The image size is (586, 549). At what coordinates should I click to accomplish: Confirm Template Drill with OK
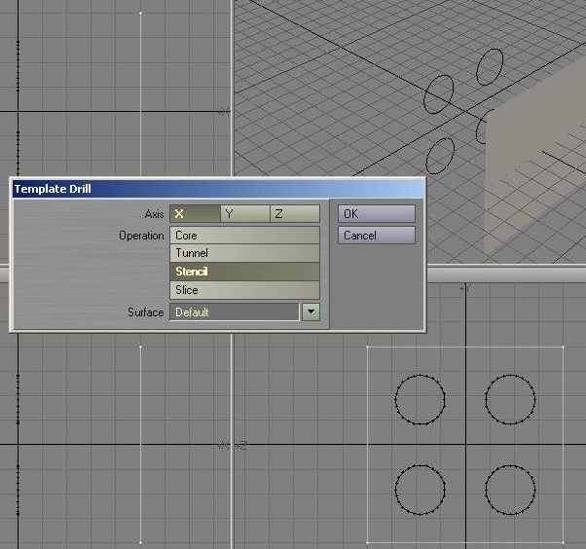tap(377, 214)
